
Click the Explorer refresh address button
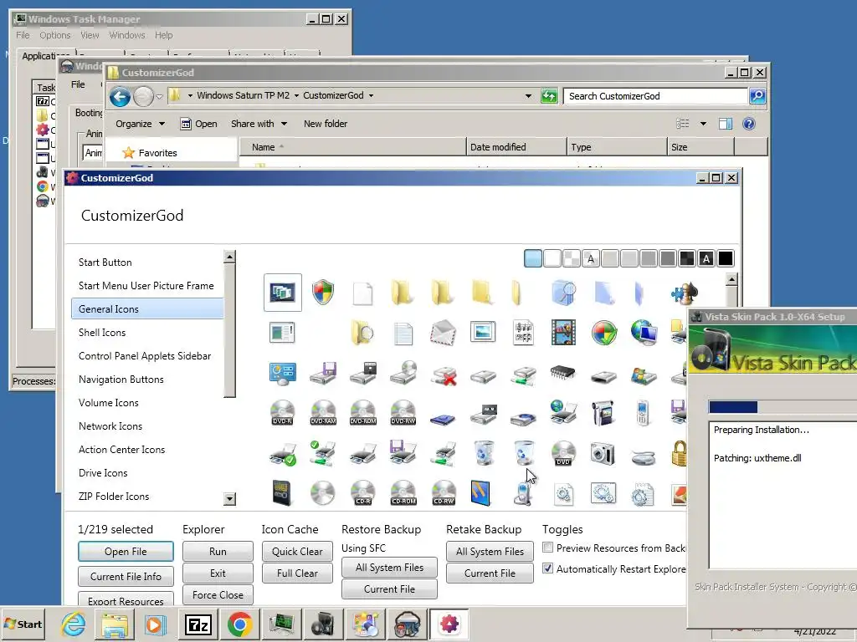point(549,96)
